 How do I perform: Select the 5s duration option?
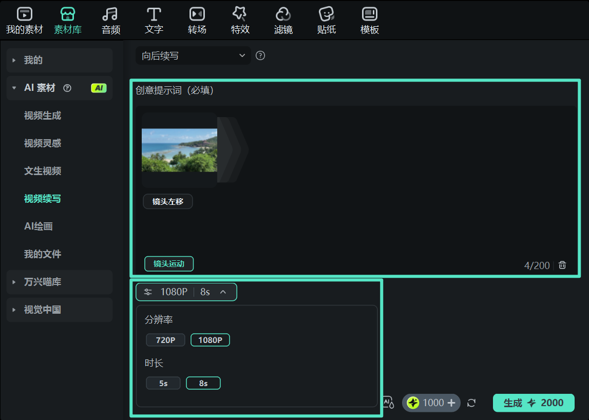(163, 383)
